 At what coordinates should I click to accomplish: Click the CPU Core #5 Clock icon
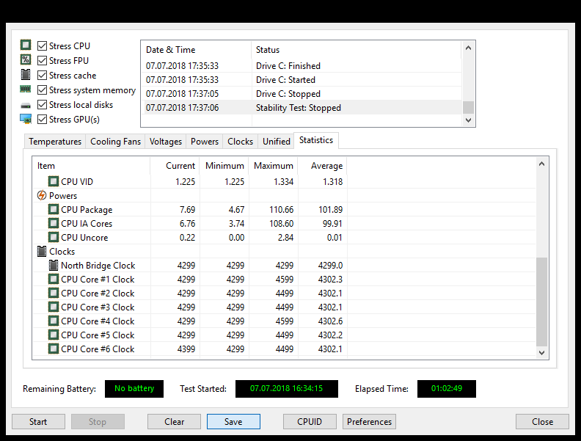point(54,335)
